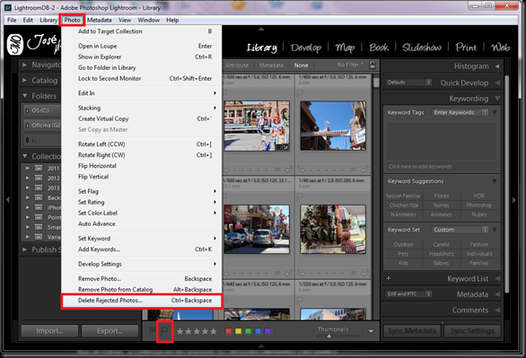Open the toolbar content dropdown arrow

(x=371, y=331)
